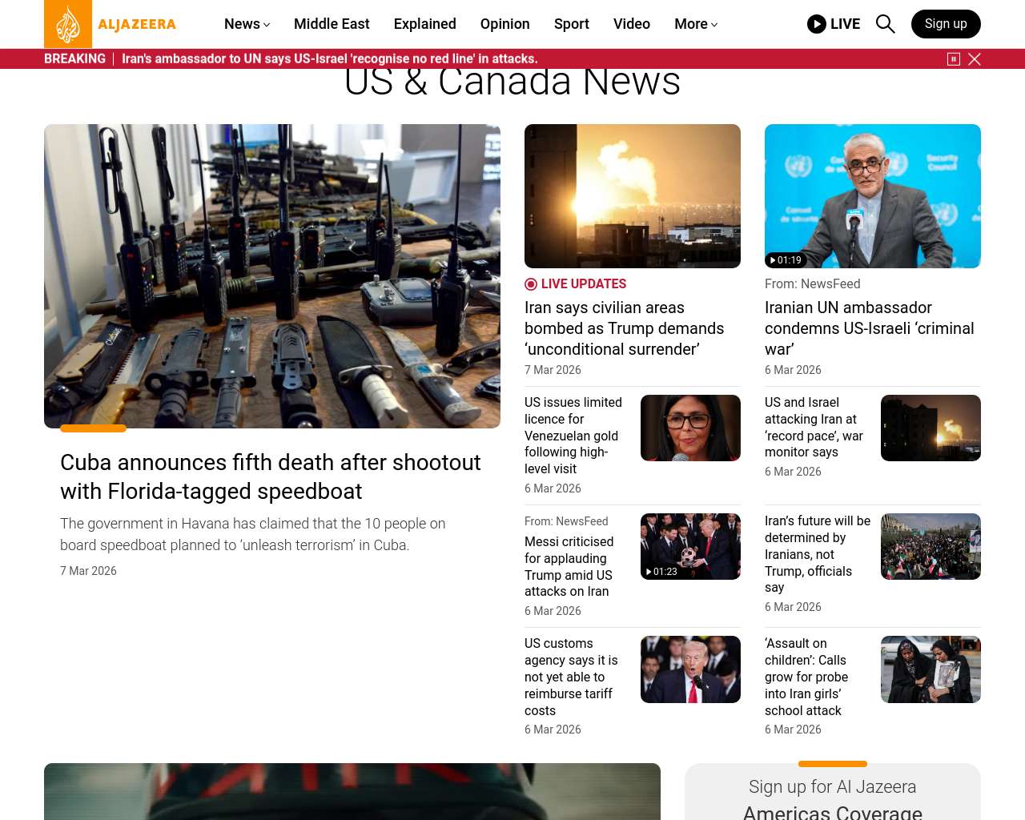The image size is (1025, 820).
Task: Click the Cuba weapons display photo
Action: (272, 276)
